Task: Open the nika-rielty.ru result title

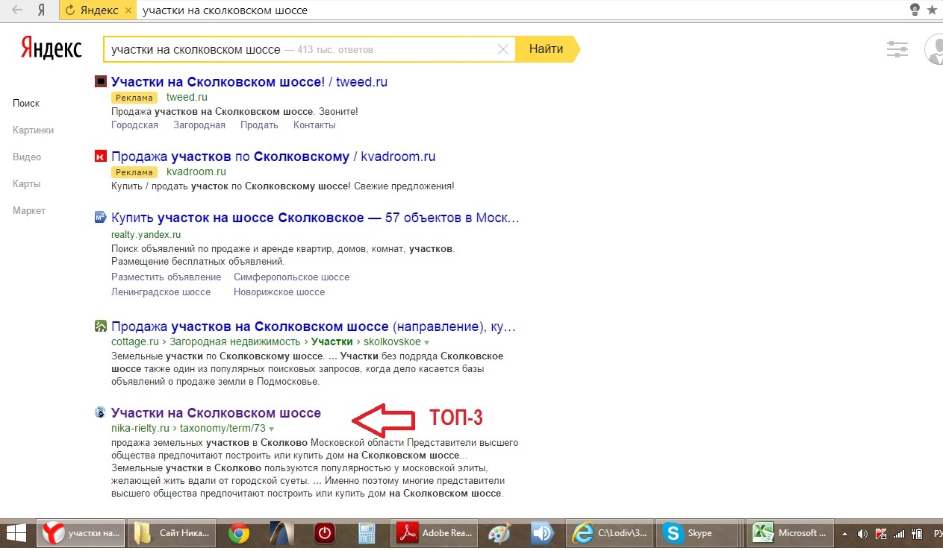Action: 216,413
